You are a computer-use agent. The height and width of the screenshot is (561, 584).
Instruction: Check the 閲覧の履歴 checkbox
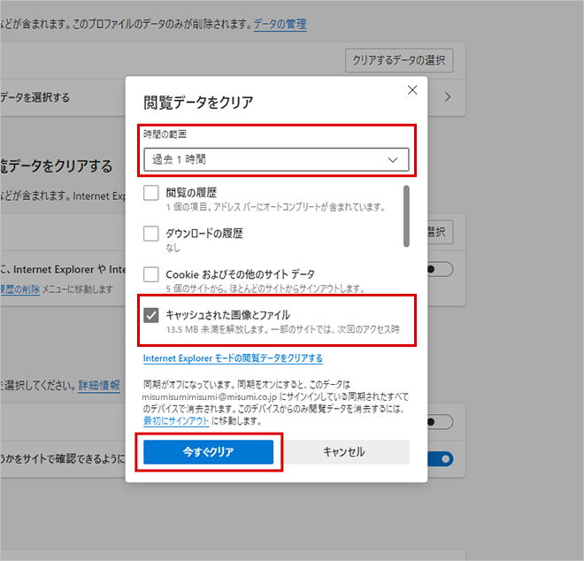151,193
